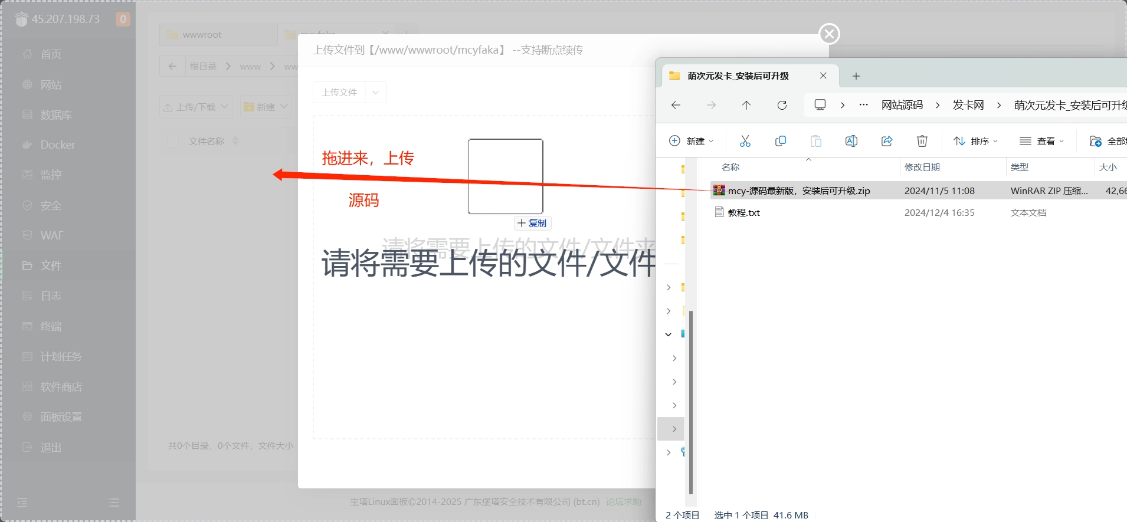Click the list icon at sidebar bottom right
Viewport: 1127px width, 522px height.
[114, 503]
